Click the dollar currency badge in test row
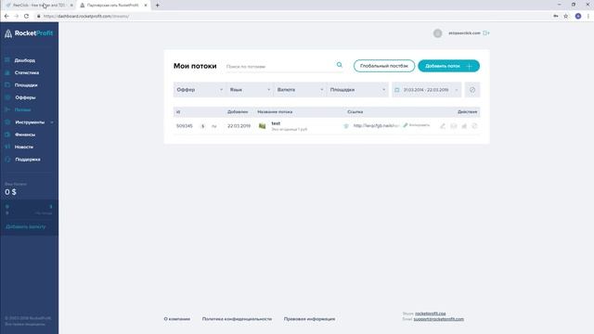Image resolution: width=594 pixels, height=334 pixels. pyautogui.click(x=202, y=126)
